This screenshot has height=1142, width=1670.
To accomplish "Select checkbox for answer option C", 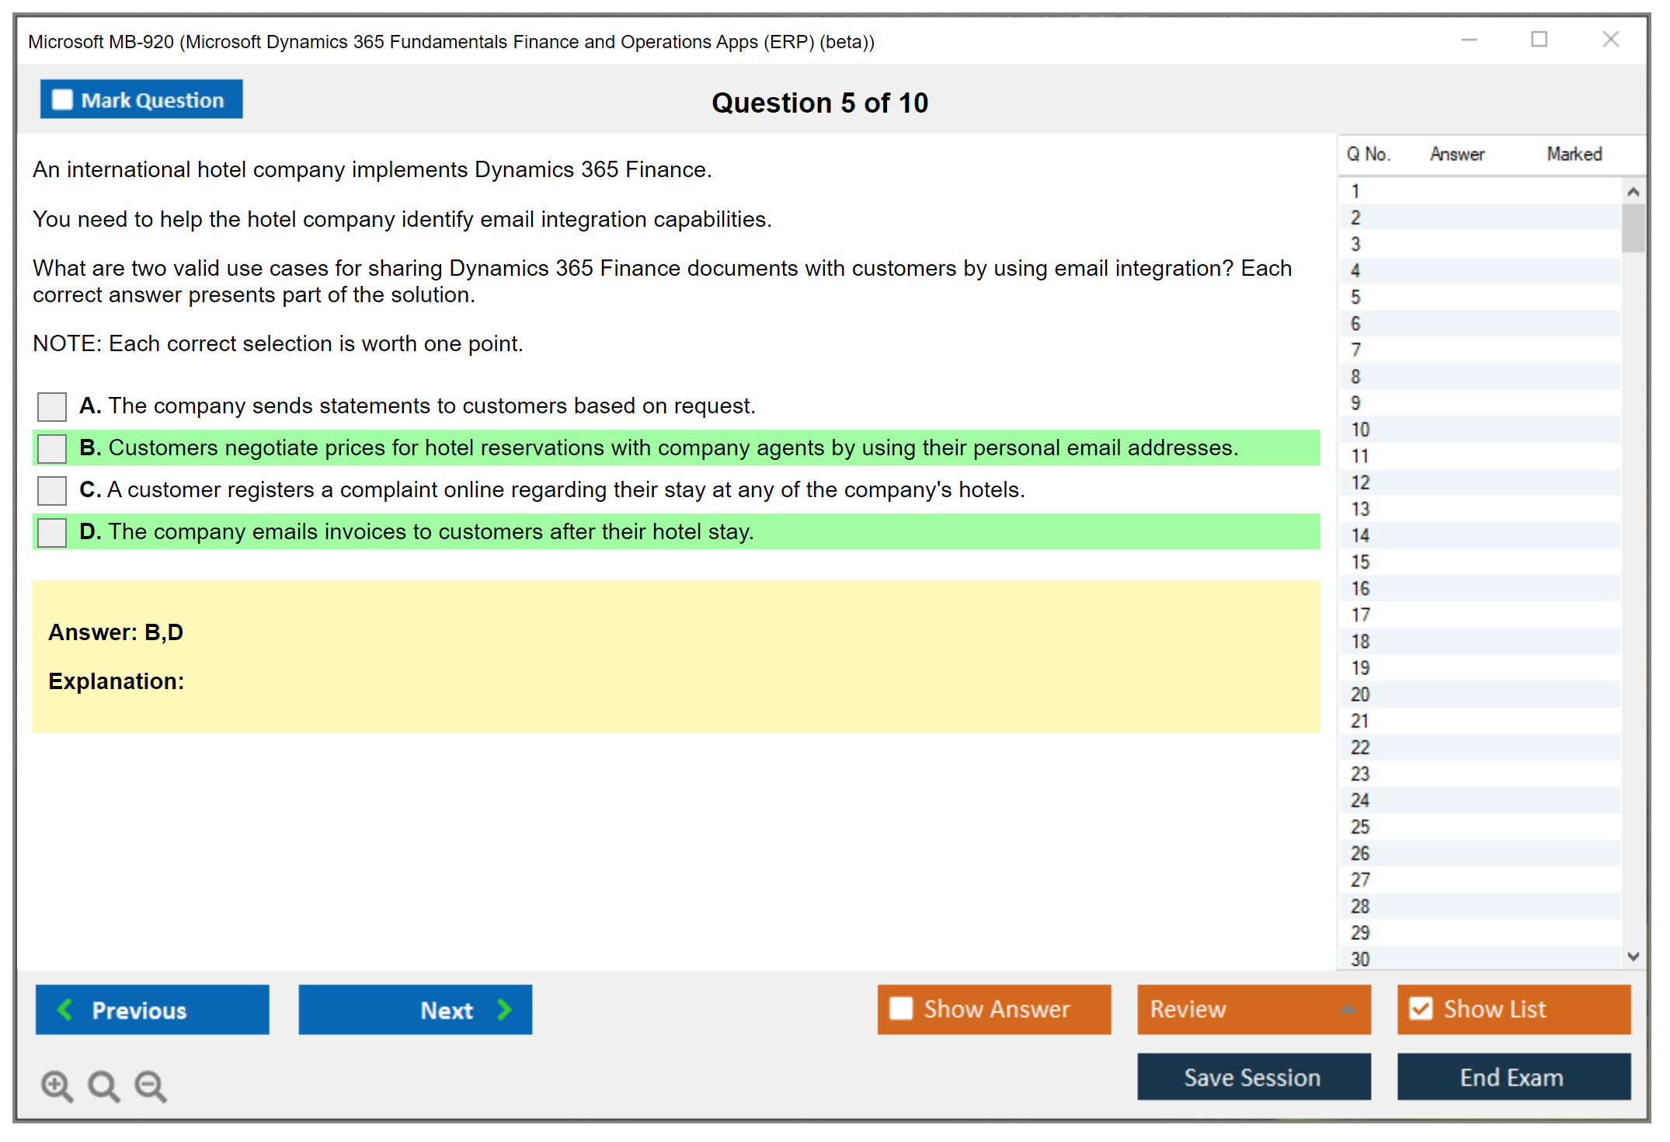I will click(x=52, y=490).
